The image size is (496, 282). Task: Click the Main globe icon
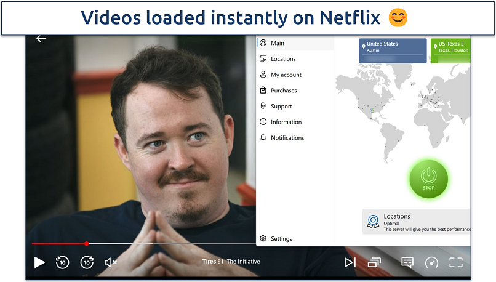coord(263,42)
